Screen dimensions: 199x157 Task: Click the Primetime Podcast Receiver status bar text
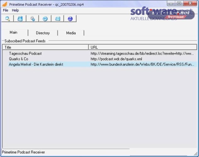[x=23, y=152]
